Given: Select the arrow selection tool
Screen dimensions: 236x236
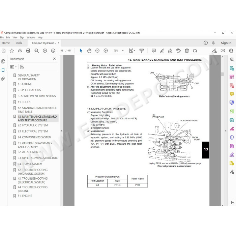Looking at the screenshot, I should coord(81,51).
